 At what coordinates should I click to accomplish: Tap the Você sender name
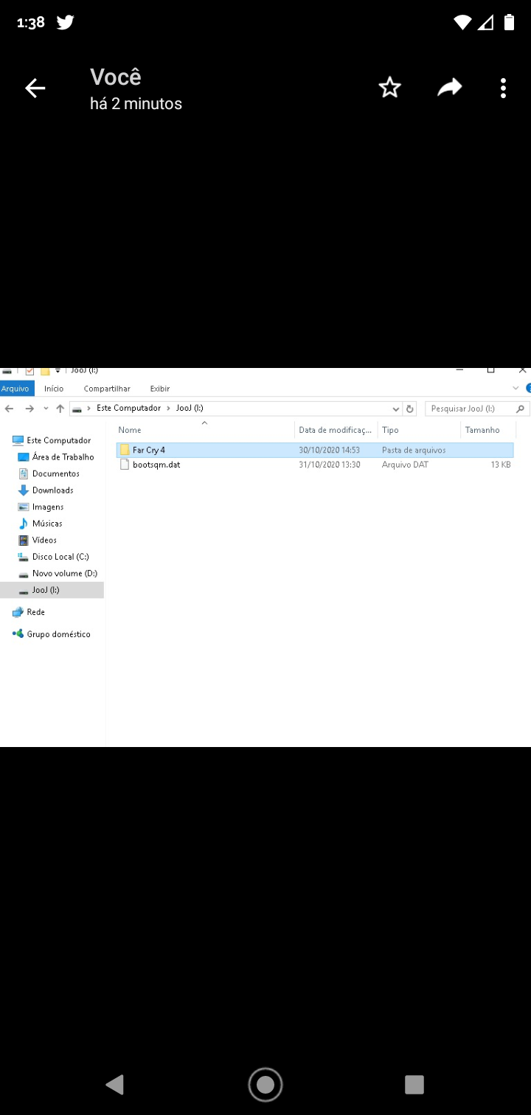click(116, 77)
